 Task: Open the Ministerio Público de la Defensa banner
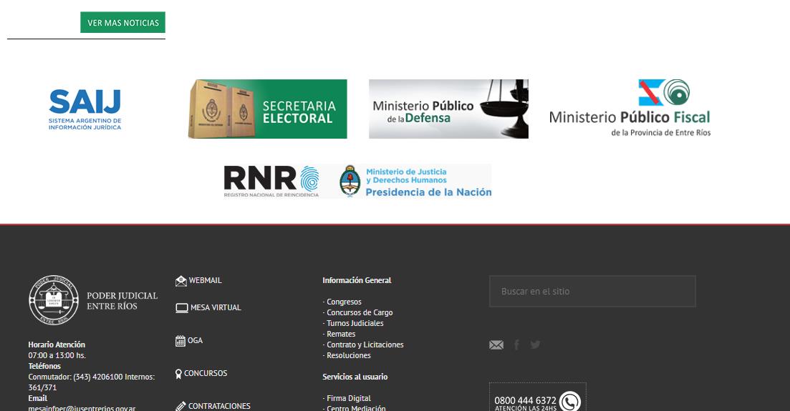tap(448, 109)
